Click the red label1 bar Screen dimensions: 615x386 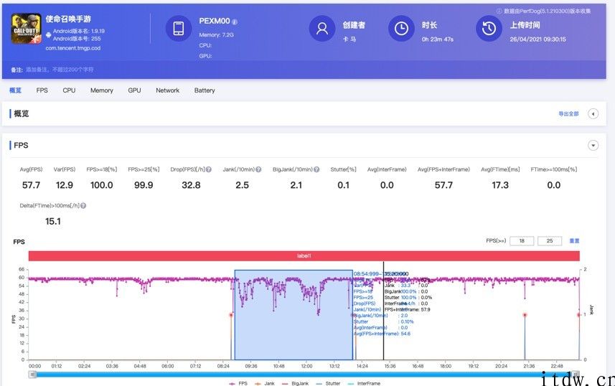[304, 255]
